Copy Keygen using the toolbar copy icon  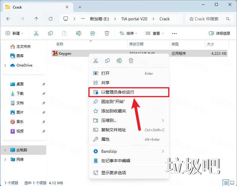50,33
